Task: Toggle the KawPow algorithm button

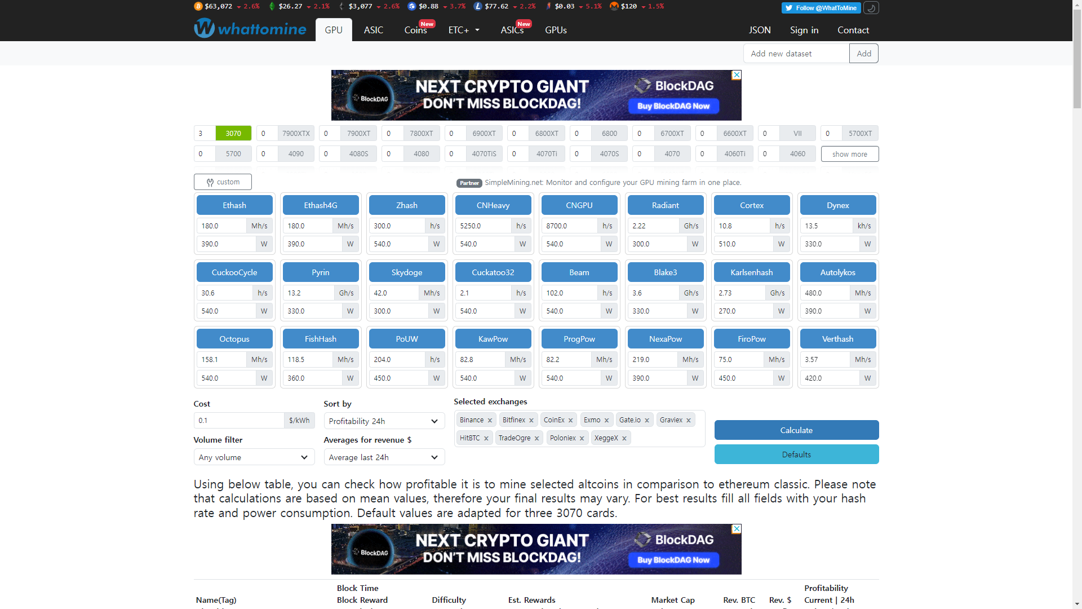Action: point(493,339)
